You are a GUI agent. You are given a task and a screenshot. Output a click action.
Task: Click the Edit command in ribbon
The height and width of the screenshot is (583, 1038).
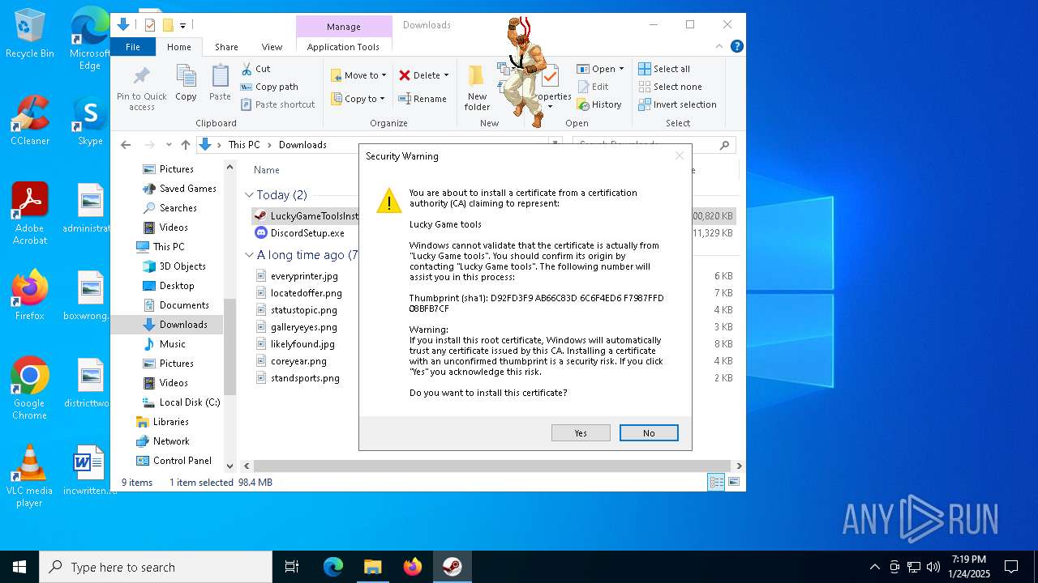pyautogui.click(x=593, y=87)
